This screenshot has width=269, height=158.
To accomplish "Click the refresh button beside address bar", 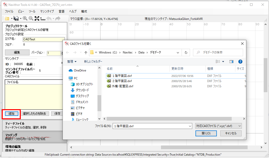I will pos(186,53).
